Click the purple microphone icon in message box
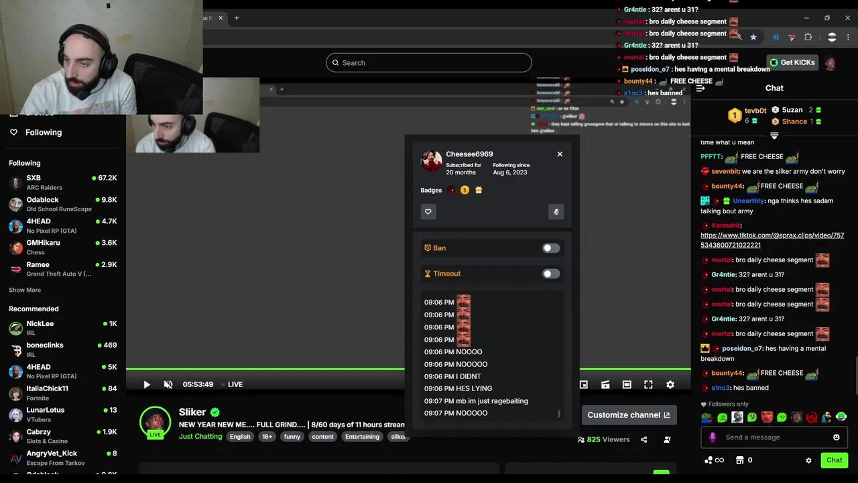The width and height of the screenshot is (858, 483). [713, 437]
